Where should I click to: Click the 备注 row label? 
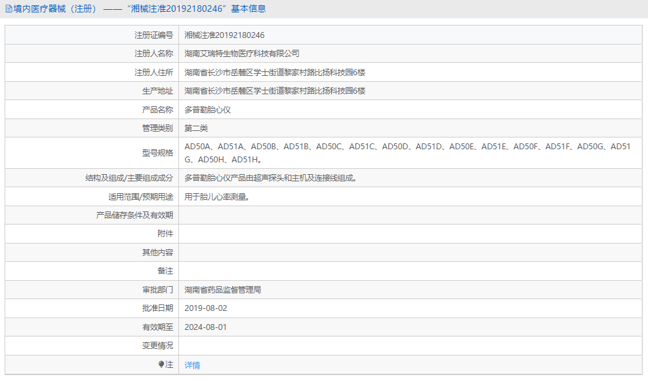coord(165,271)
